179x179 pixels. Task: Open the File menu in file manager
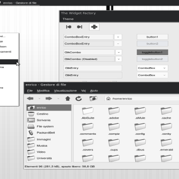coord(30,91)
